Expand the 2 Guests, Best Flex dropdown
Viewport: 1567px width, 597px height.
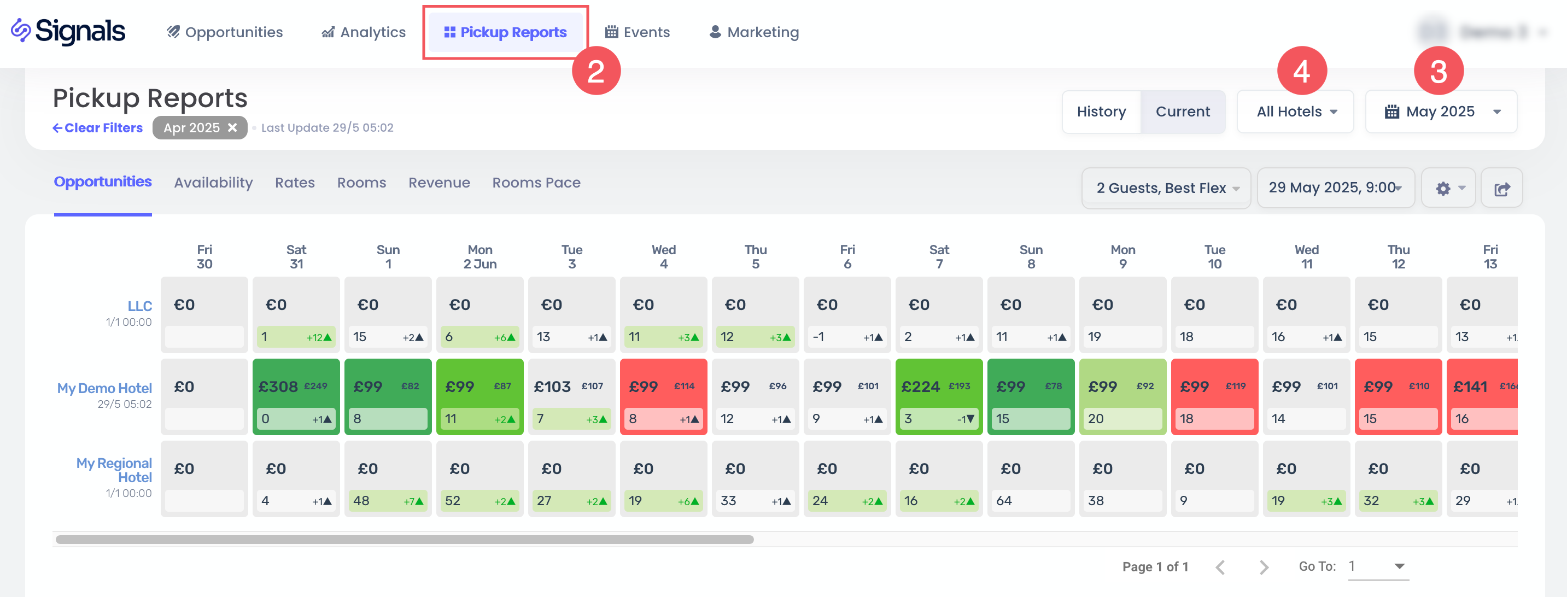click(x=1166, y=189)
